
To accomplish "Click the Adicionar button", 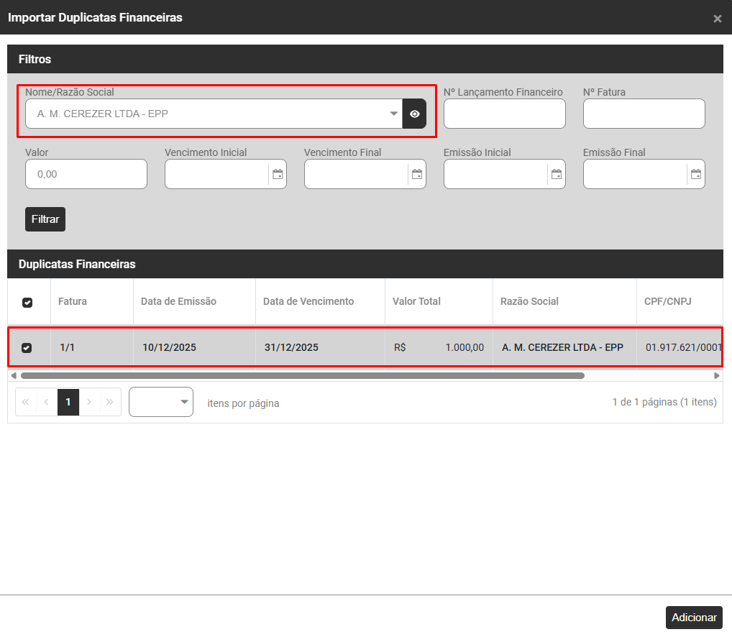I will pos(694,618).
